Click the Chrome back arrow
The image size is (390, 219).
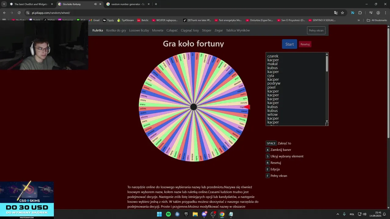pyautogui.click(x=4, y=13)
